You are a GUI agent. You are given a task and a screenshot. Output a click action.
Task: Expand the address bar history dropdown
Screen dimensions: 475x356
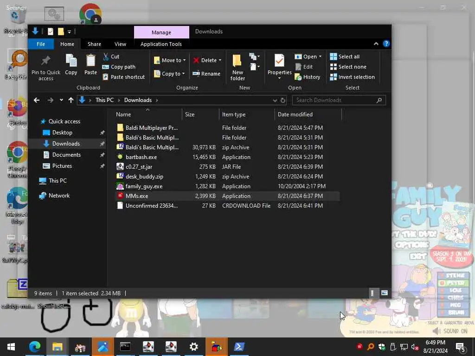275,100
